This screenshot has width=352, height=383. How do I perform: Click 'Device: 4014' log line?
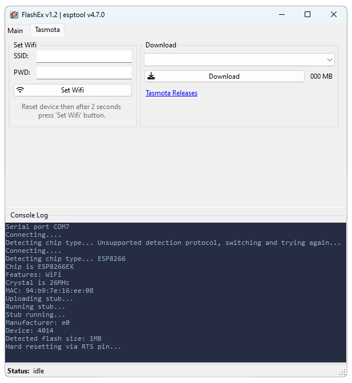click(30, 330)
